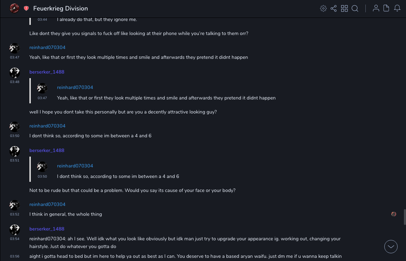Viewport: 406px width, 261px height.
Task: Click the small read-receipt avatar at right
Action: 394,214
